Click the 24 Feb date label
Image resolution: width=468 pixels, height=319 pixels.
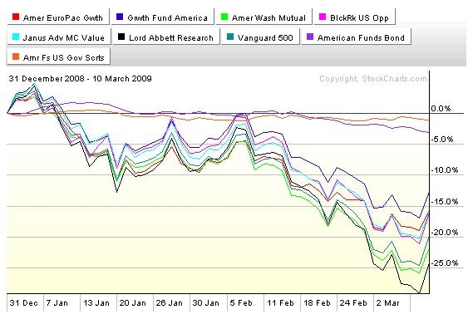click(353, 303)
